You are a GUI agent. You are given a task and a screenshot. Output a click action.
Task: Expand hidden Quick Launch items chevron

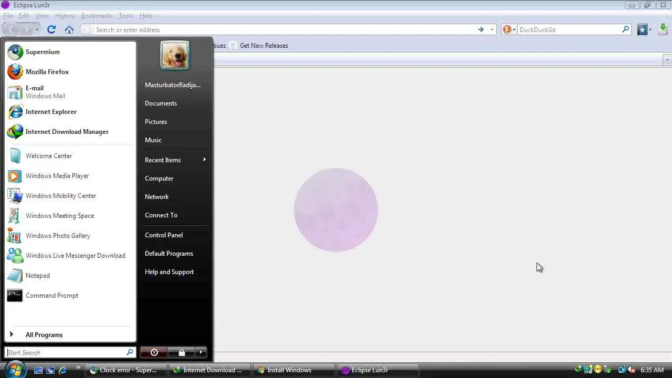point(78,367)
